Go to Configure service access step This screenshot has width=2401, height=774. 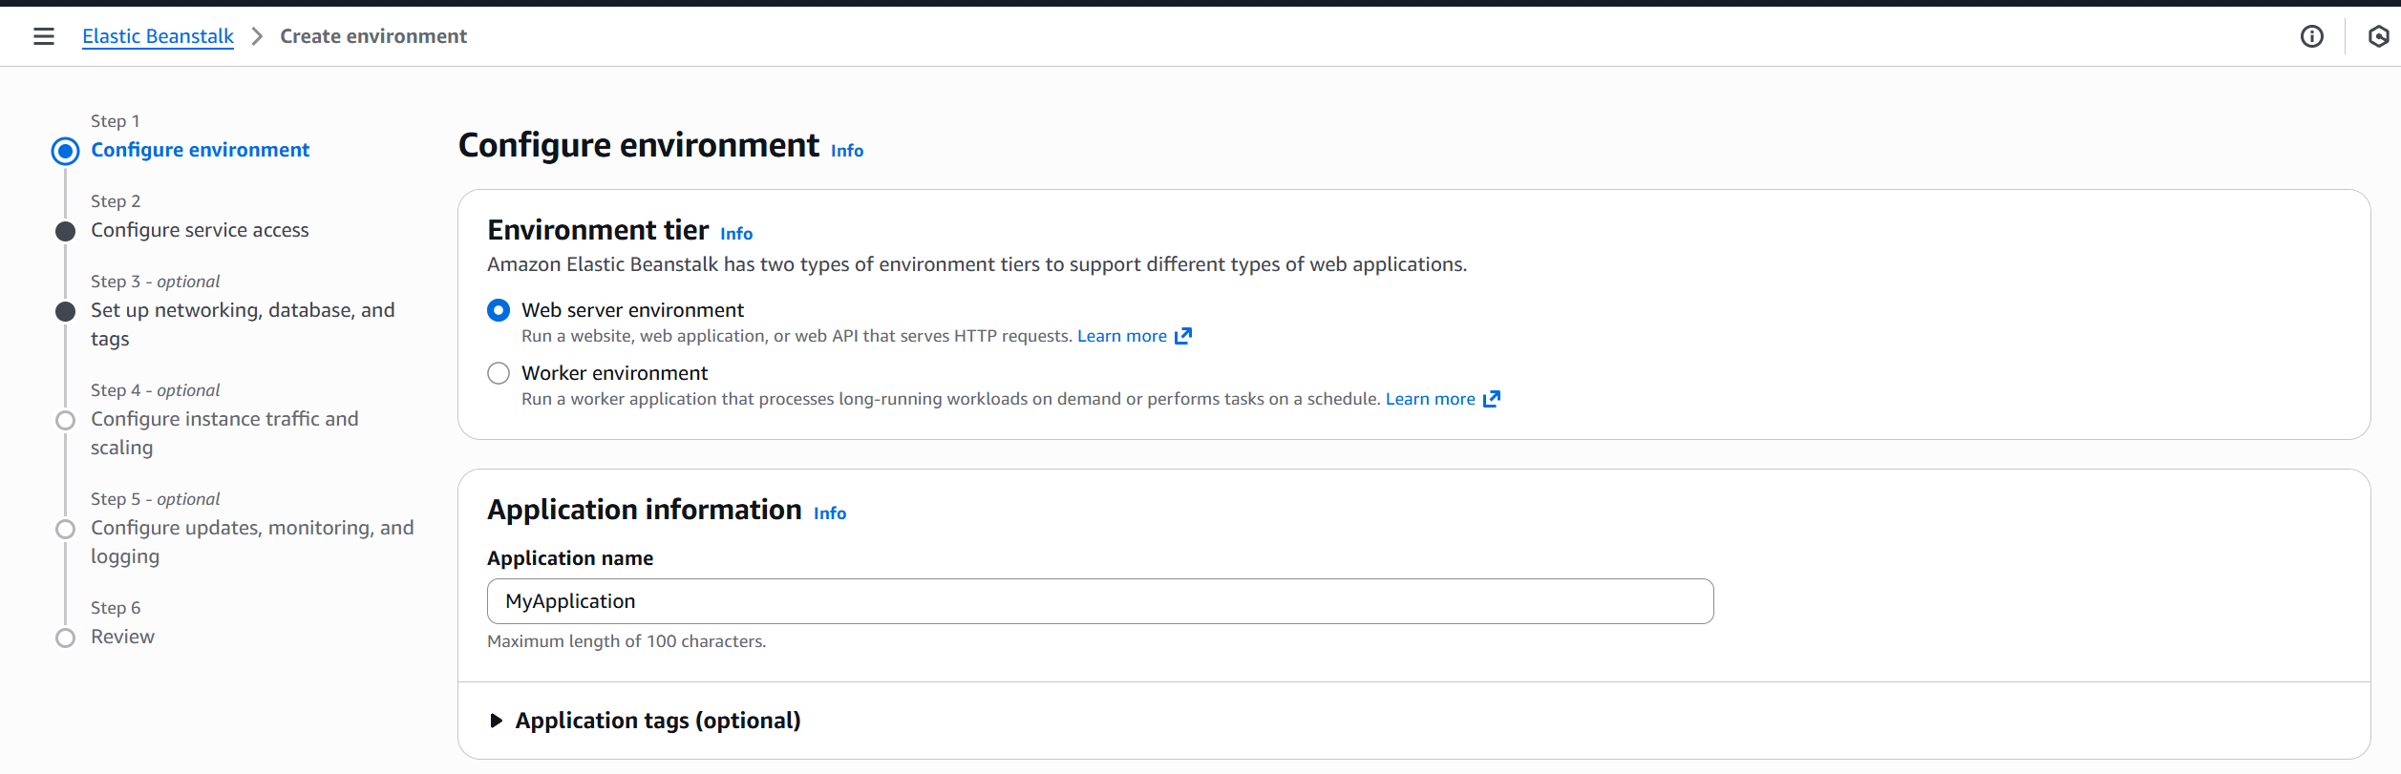(x=200, y=230)
